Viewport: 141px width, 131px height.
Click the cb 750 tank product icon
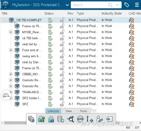point(17,38)
